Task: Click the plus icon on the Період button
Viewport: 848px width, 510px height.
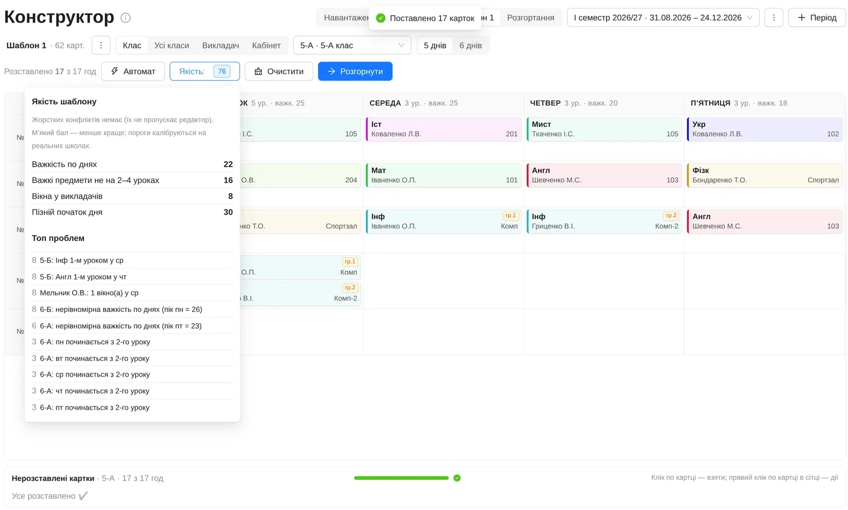Action: (801, 18)
